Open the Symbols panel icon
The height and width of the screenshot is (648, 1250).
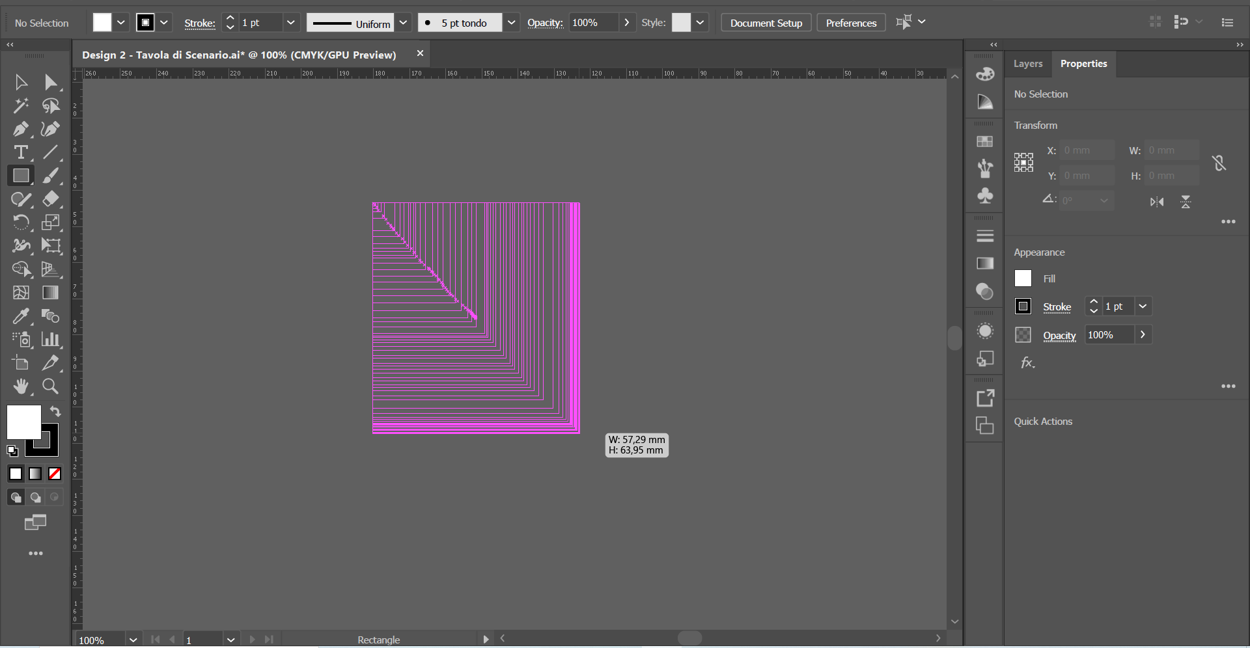[985, 196]
